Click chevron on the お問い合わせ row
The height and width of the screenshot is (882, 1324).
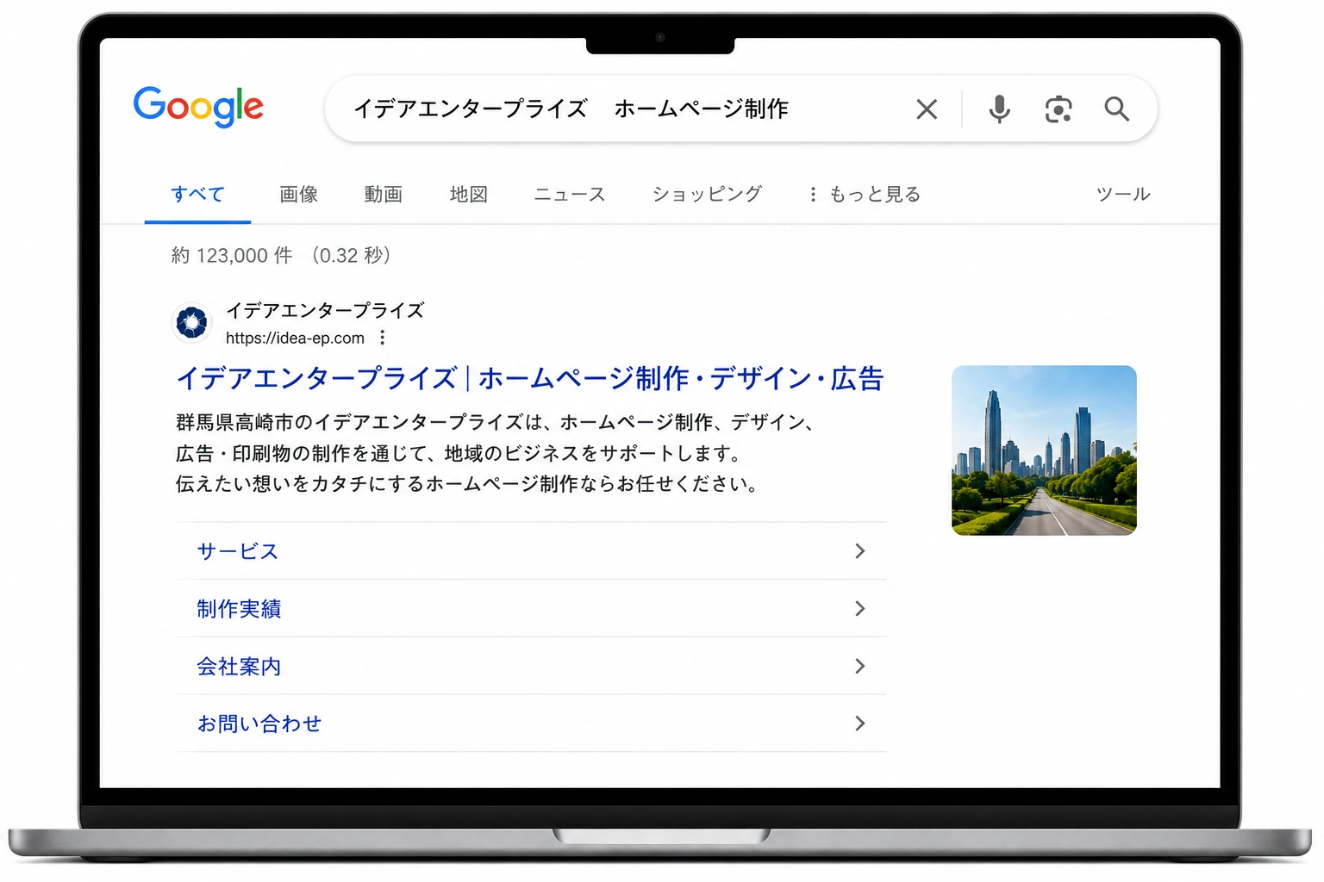(859, 724)
